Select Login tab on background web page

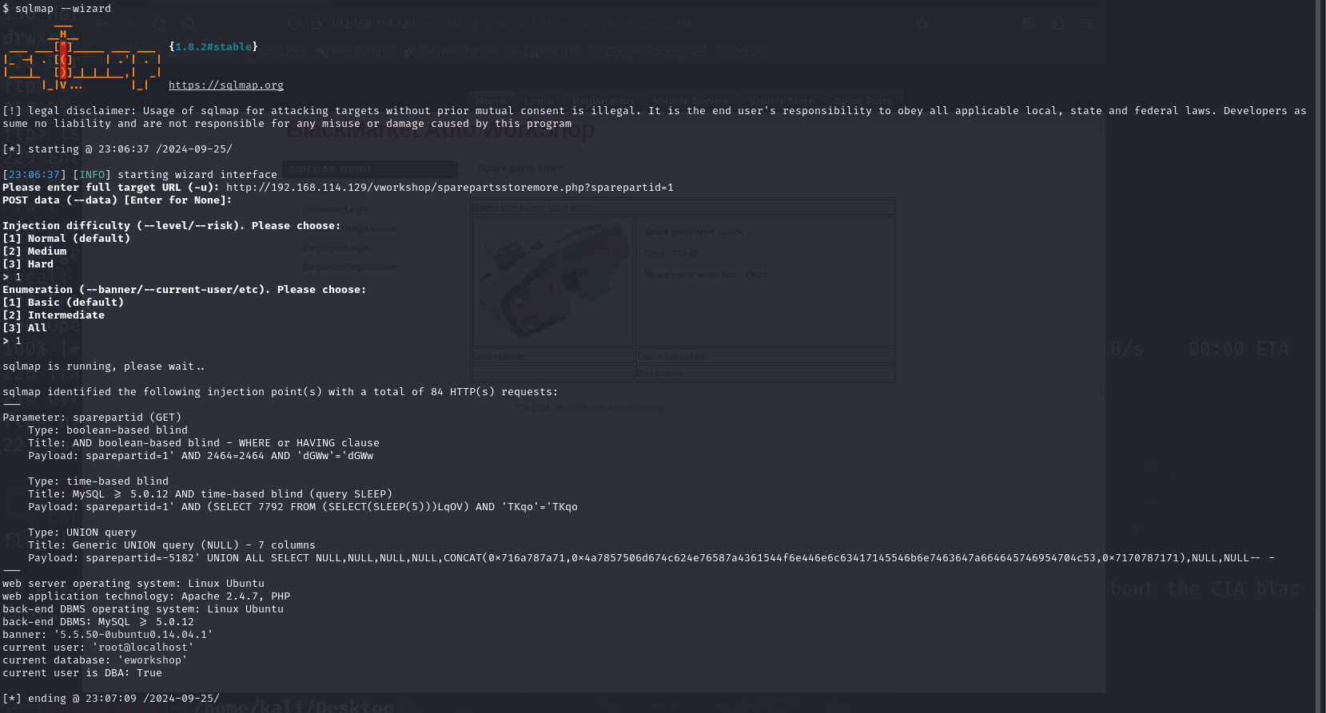pyautogui.click(x=538, y=101)
